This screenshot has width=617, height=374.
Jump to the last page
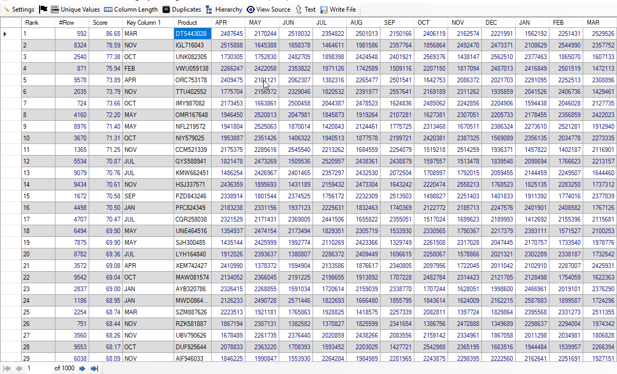pos(94,368)
